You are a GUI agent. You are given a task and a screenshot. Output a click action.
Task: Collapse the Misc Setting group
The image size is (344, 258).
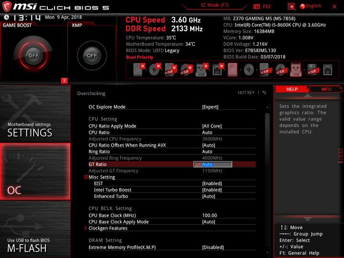[86, 177]
